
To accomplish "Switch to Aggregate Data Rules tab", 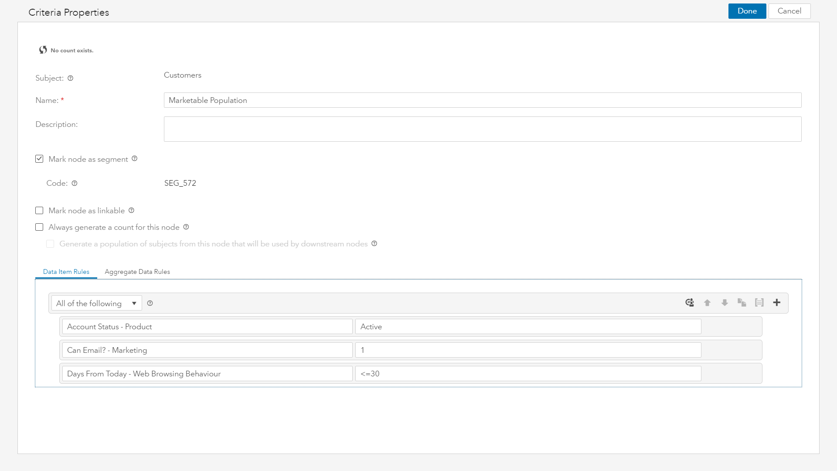I will (x=137, y=272).
